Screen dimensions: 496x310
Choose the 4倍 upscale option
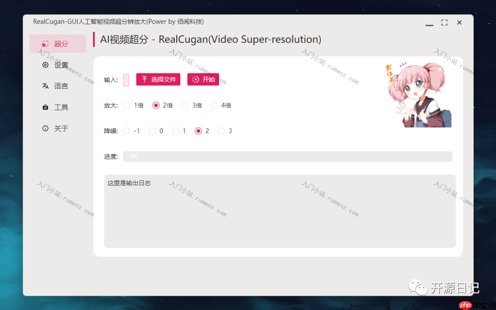[214, 105]
